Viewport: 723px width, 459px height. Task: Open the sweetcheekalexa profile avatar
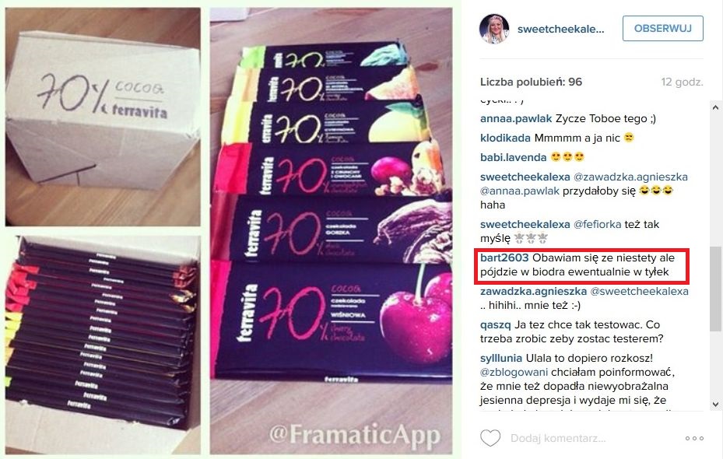coord(494,29)
